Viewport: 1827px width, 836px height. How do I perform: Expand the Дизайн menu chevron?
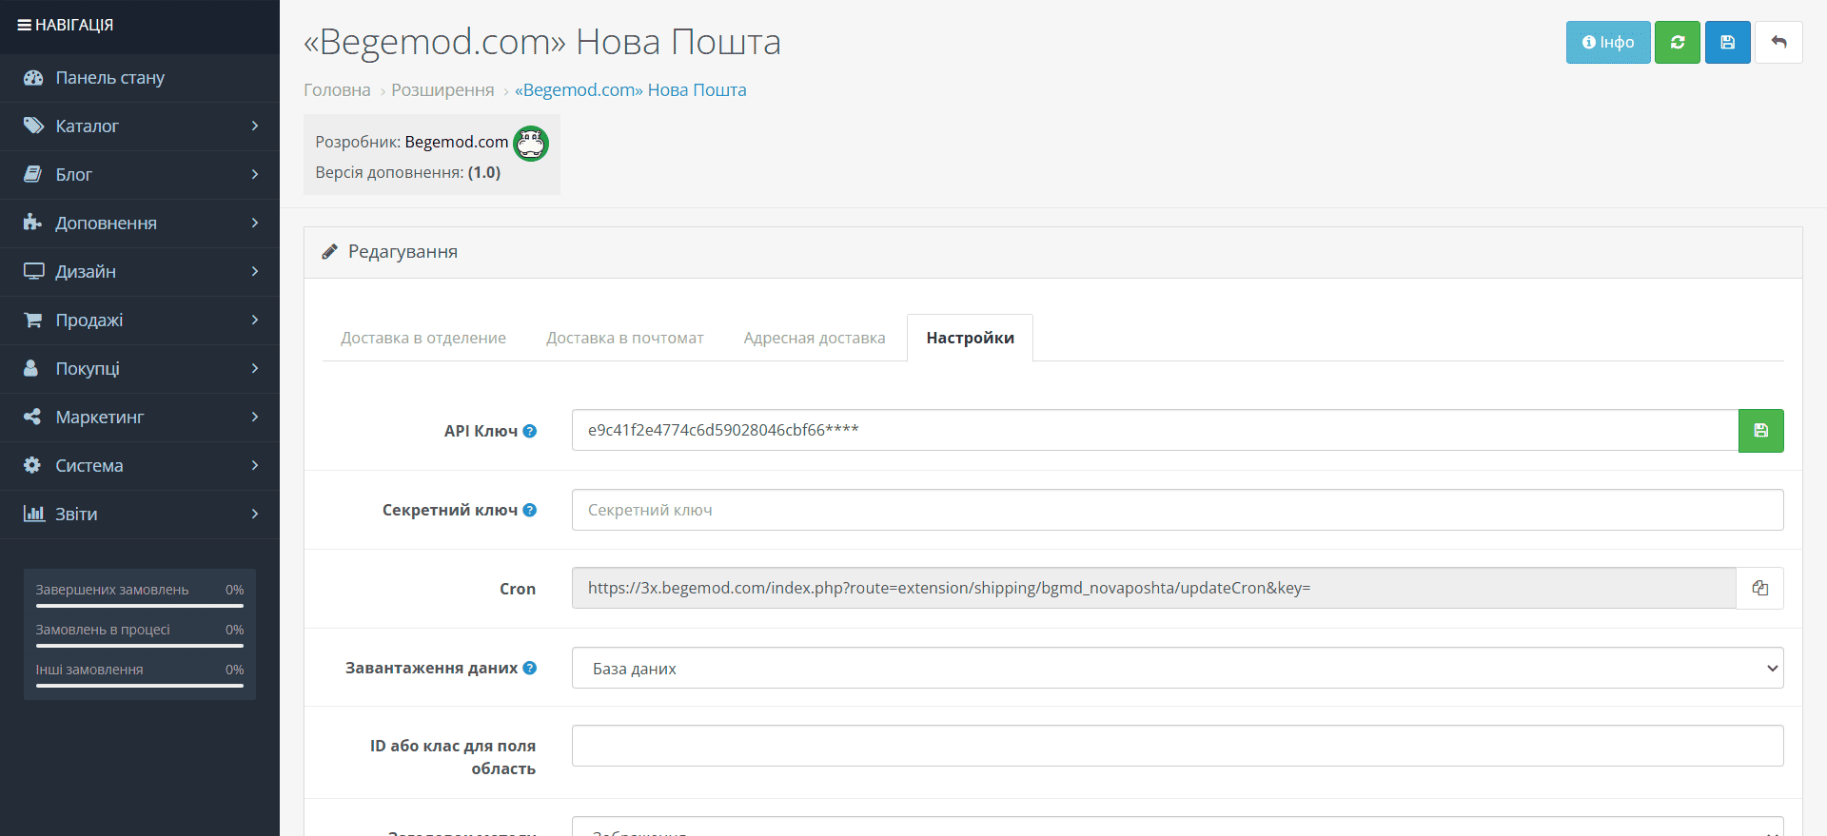(255, 271)
